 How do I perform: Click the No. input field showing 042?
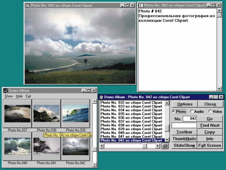coord(190,119)
